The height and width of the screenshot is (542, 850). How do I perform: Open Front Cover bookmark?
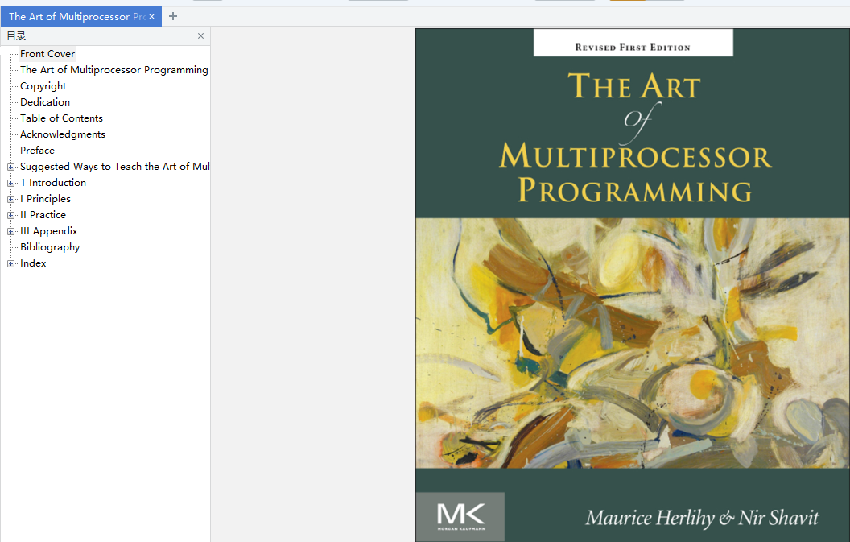point(47,54)
